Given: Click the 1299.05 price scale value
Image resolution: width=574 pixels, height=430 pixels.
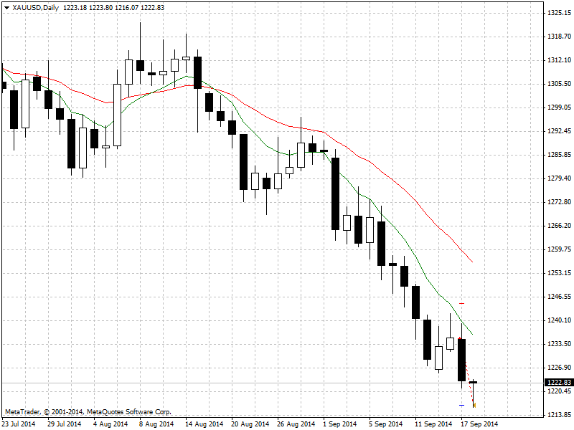Looking at the screenshot, I should click(x=559, y=107).
